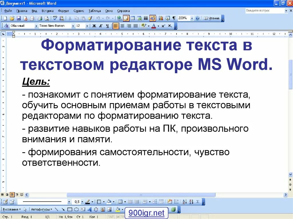Open the Рисование dropdown menu
The width and height of the screenshot is (293, 219).
coord(11,210)
